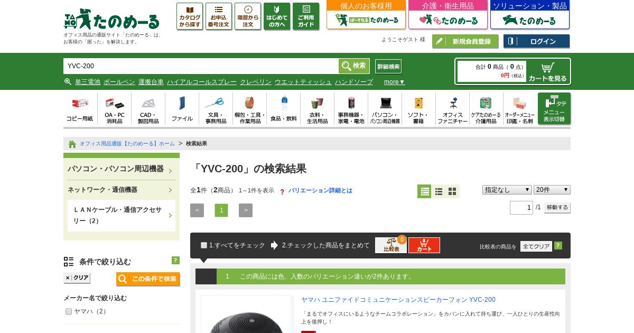Check the select-all products checkbox
Image resolution: width=634 pixels, height=333 pixels.
tap(204, 245)
